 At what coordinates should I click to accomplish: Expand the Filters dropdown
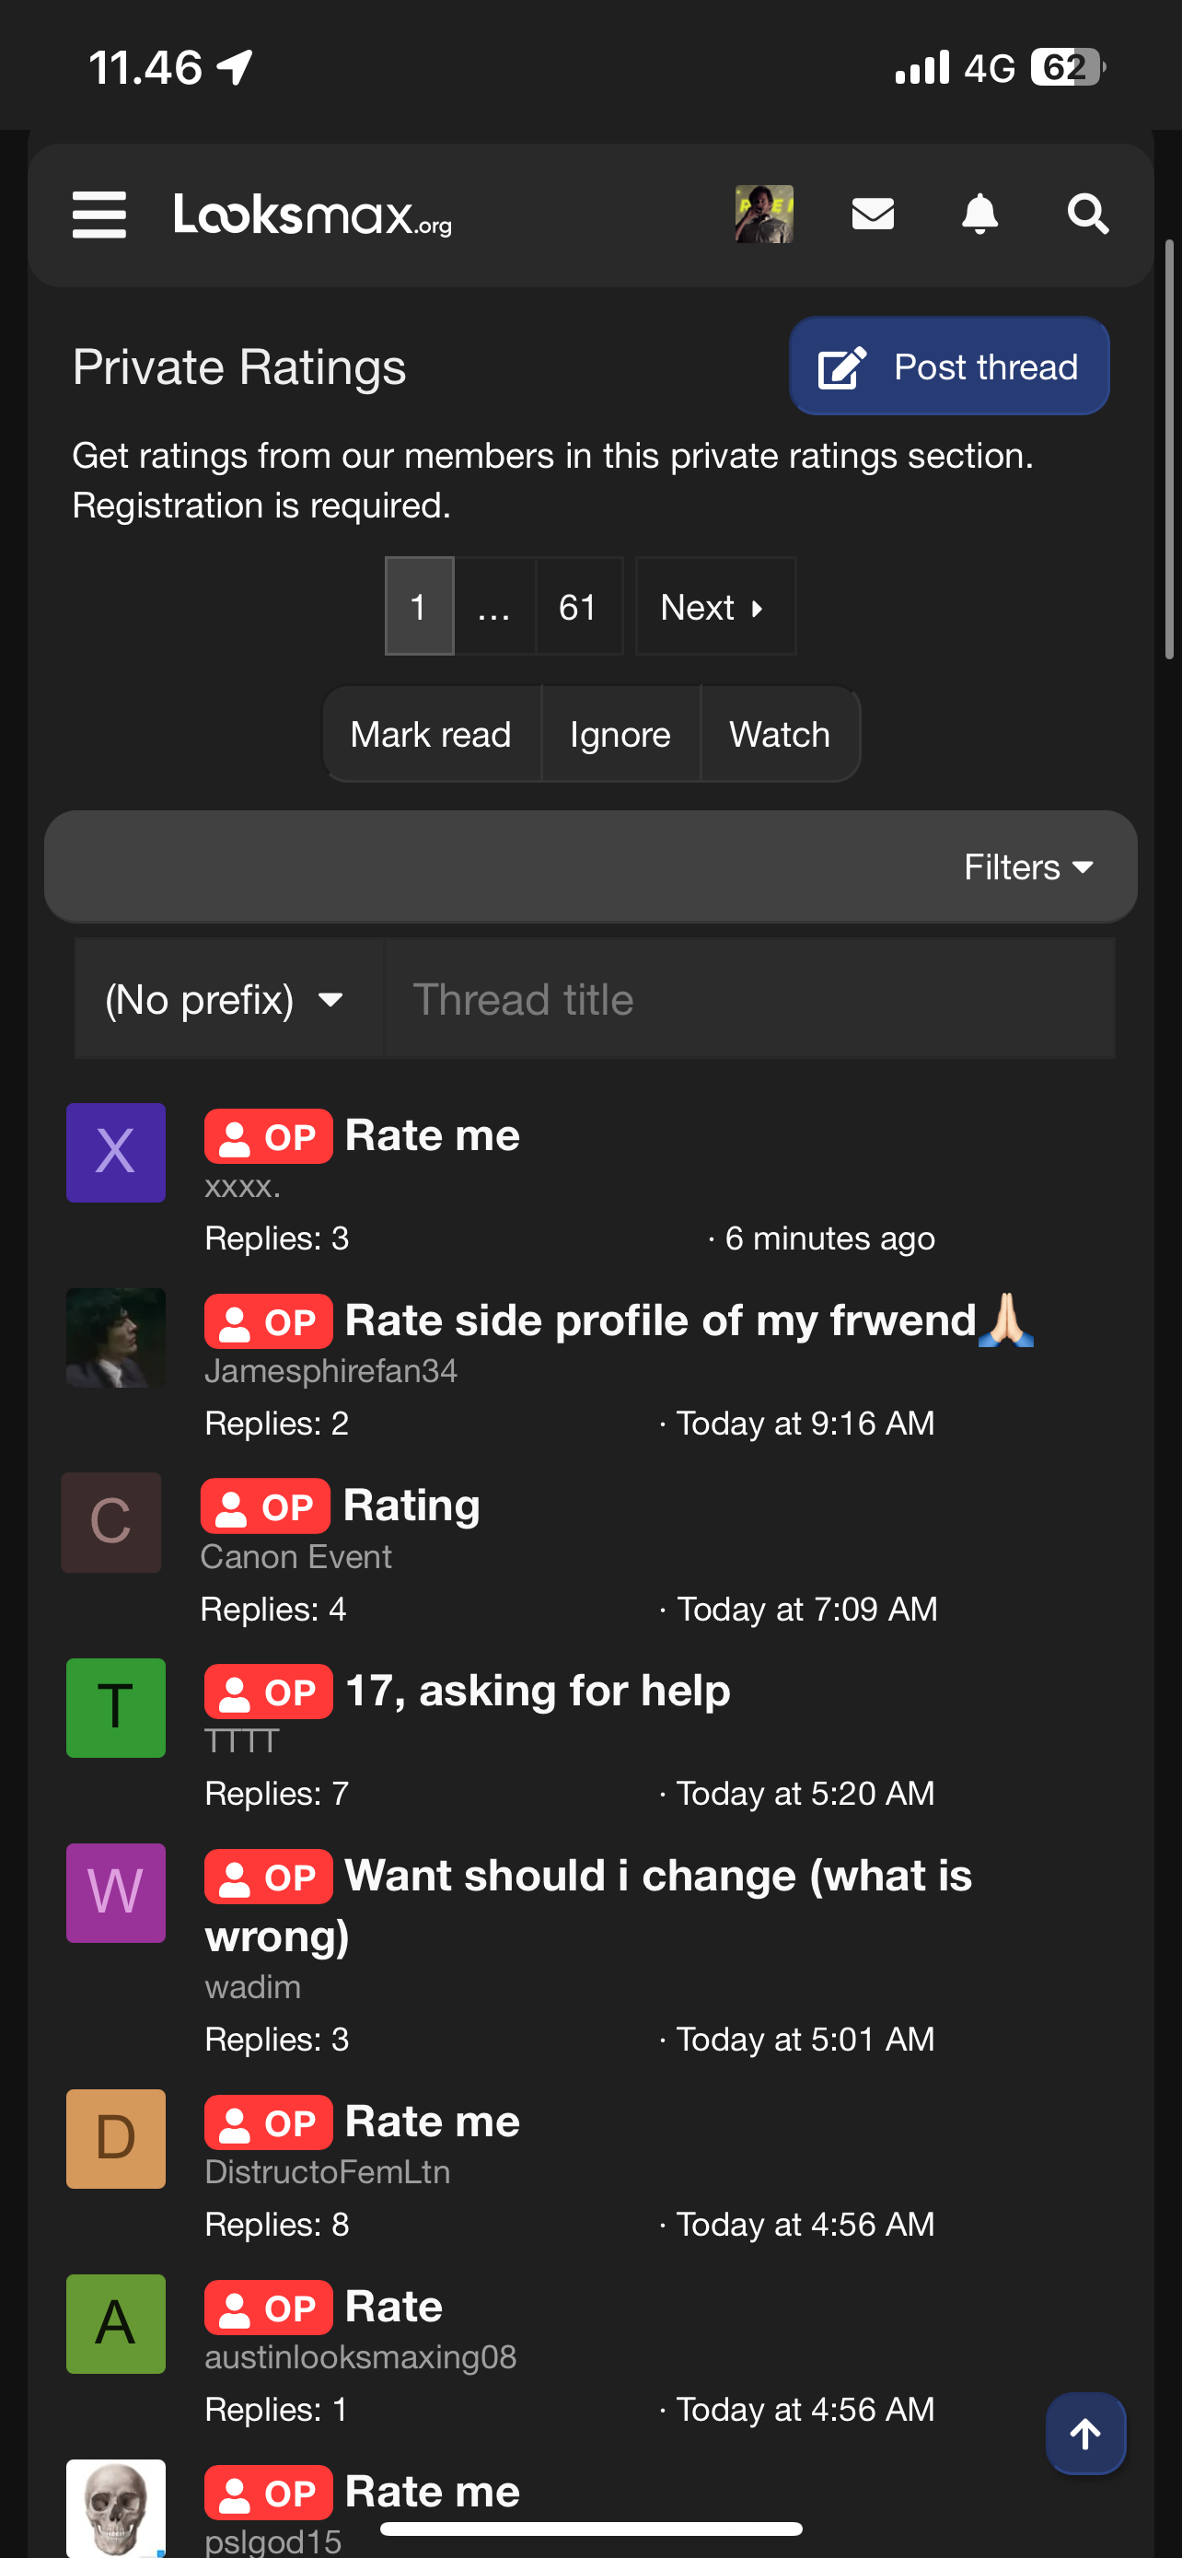click(x=1028, y=866)
